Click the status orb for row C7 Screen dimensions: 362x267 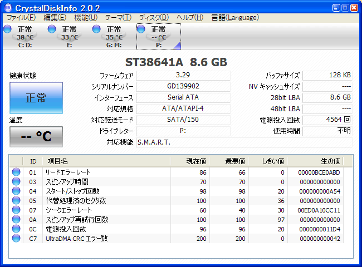16,238
